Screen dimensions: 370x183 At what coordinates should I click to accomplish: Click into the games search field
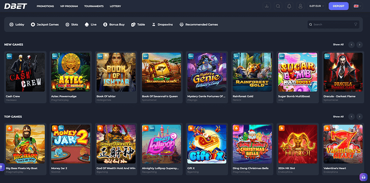click(x=333, y=25)
